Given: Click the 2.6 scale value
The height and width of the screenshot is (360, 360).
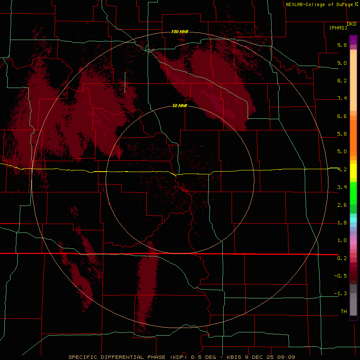Looking at the screenshot, I should coord(342,205).
